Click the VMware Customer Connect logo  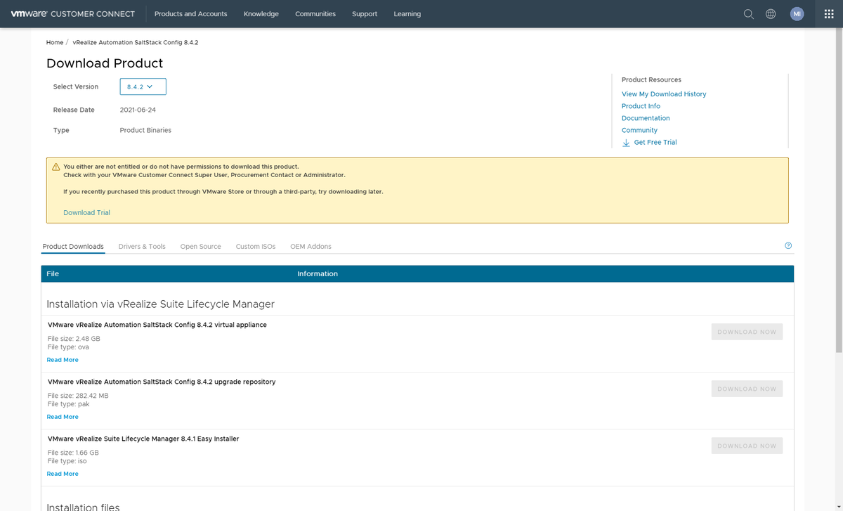72,13
